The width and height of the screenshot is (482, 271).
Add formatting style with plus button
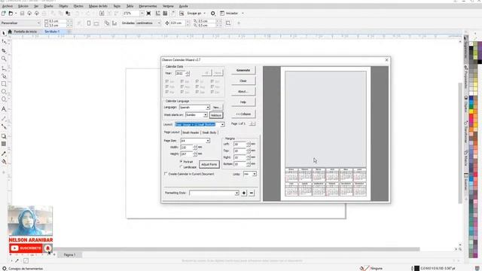(244, 193)
